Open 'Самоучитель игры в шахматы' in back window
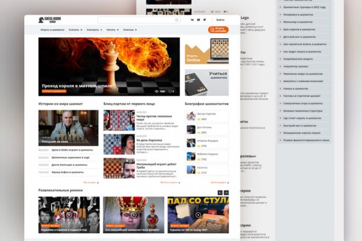Viewport: 362px width, 241px height. [x=303, y=103]
